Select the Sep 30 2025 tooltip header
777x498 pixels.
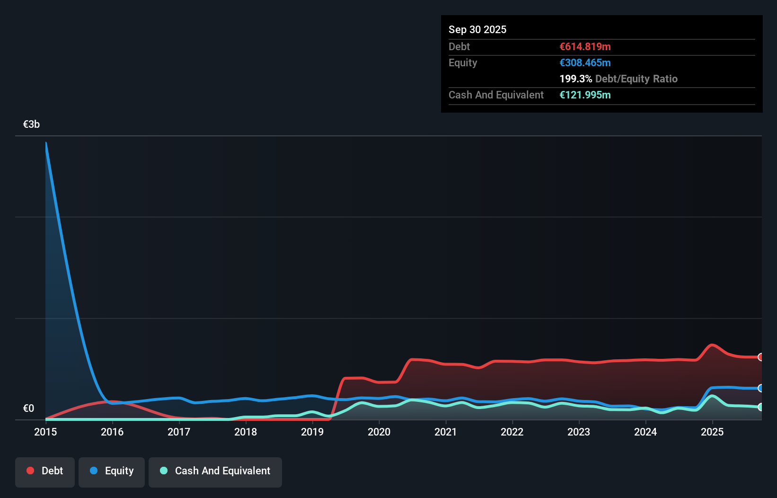pyautogui.click(x=477, y=29)
